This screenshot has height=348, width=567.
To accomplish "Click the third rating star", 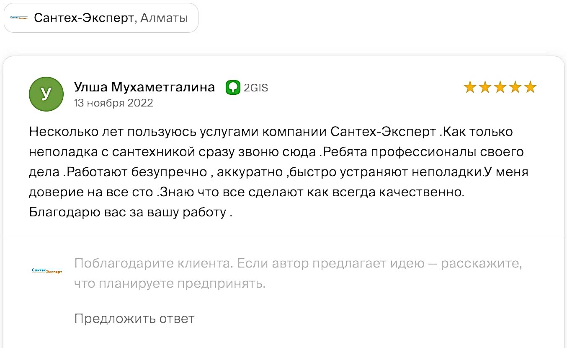I will click(500, 87).
